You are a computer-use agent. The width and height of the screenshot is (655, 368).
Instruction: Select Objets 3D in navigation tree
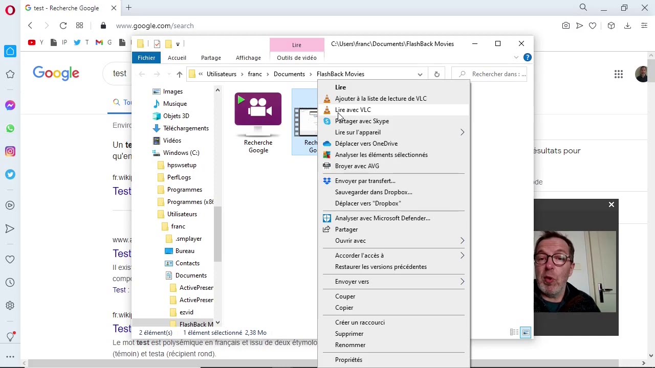(x=171, y=116)
